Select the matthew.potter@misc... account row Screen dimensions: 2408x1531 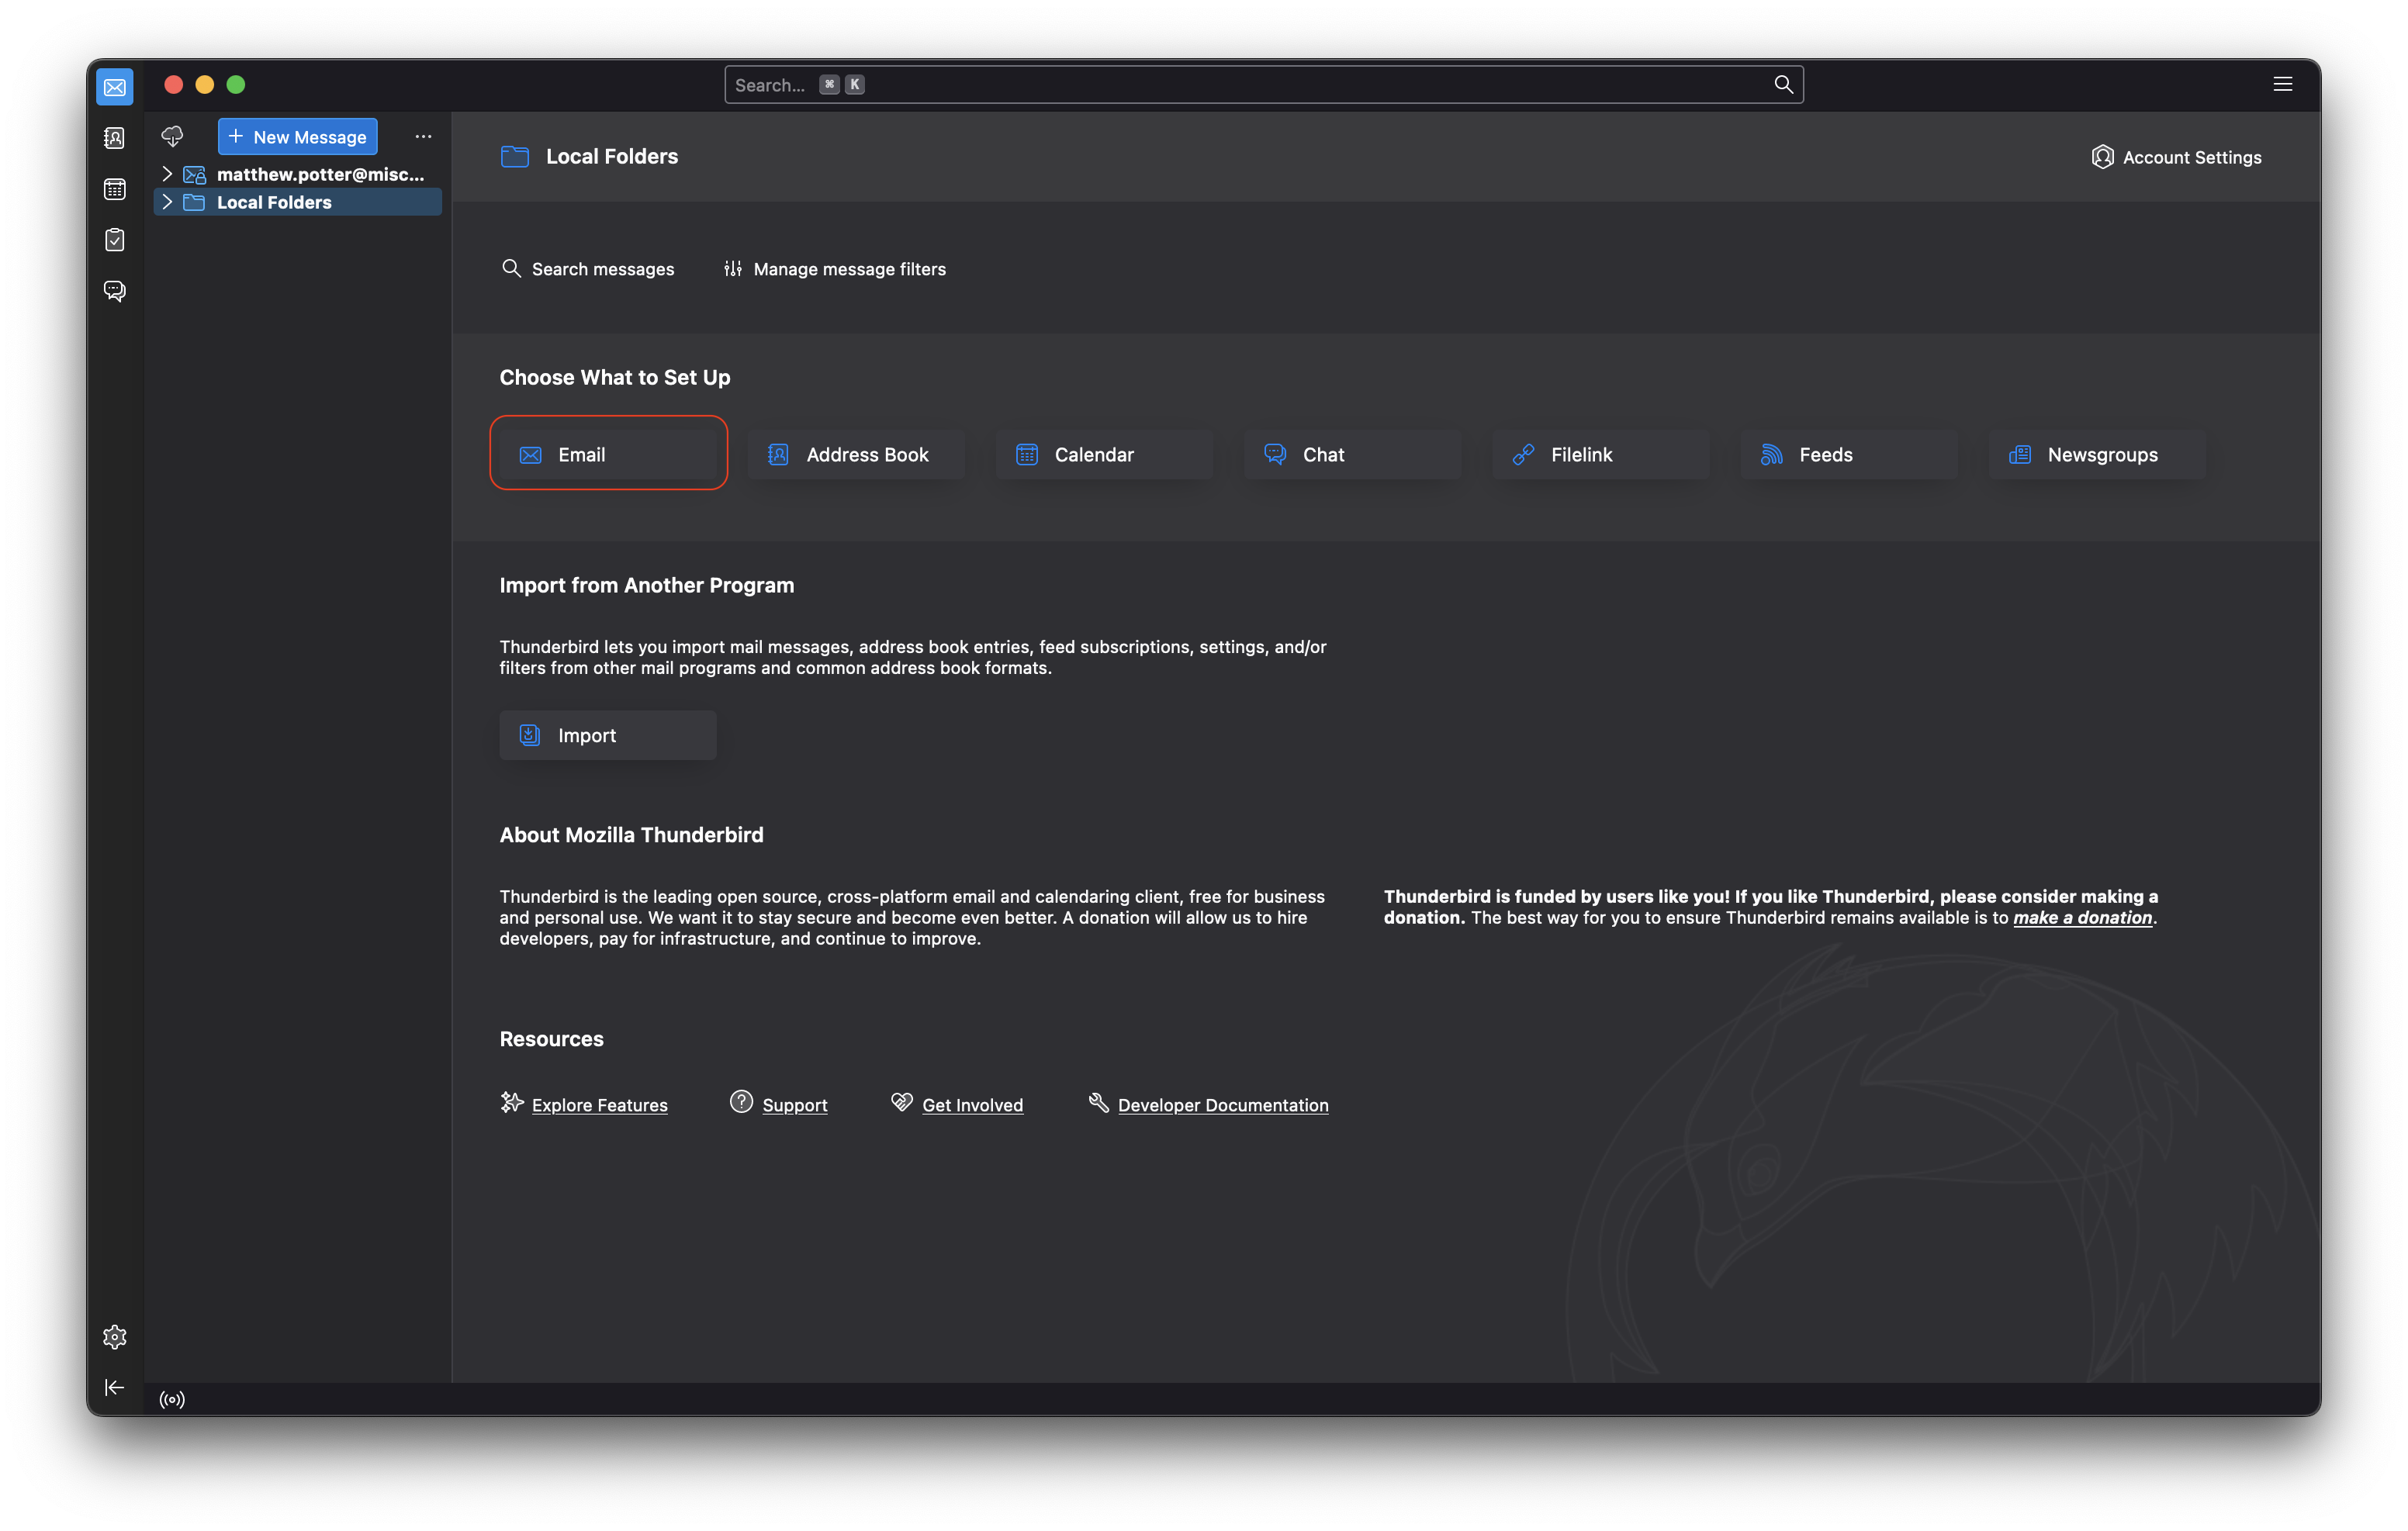[x=298, y=174]
